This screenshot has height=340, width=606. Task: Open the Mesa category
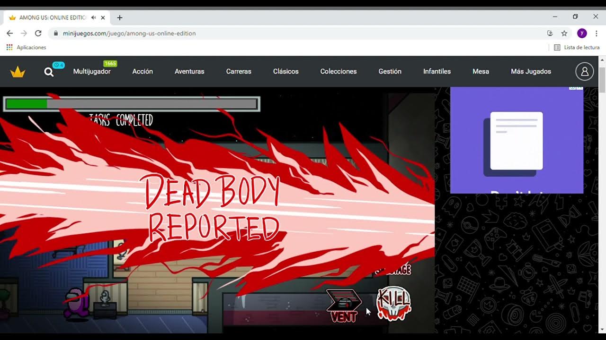click(x=481, y=72)
